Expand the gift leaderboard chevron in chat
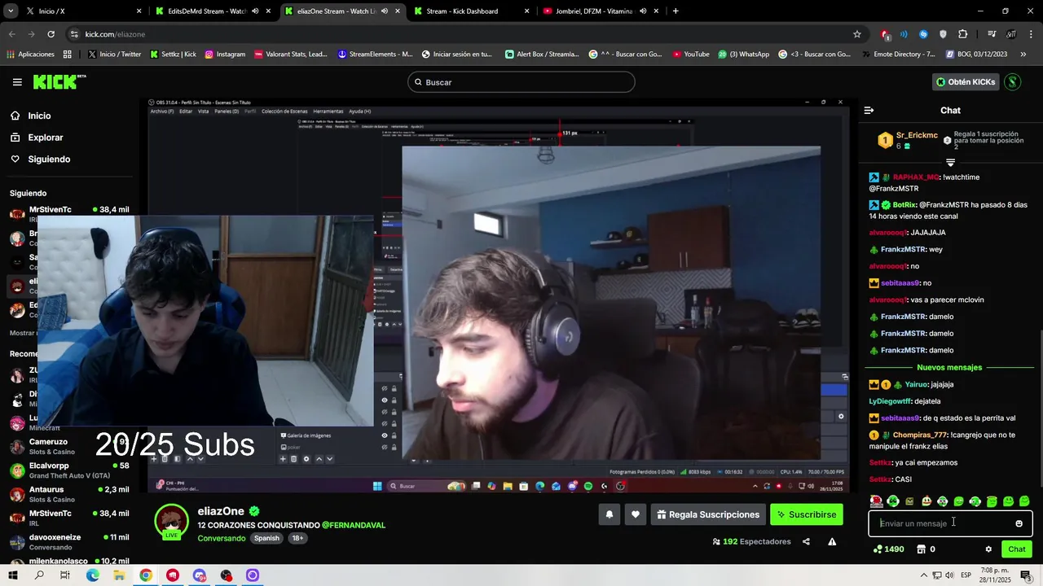The height and width of the screenshot is (586, 1043). point(950,162)
